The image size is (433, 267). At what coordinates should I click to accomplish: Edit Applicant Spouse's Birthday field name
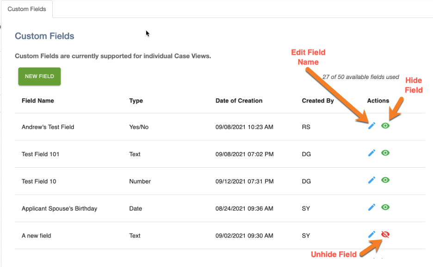tap(371, 207)
